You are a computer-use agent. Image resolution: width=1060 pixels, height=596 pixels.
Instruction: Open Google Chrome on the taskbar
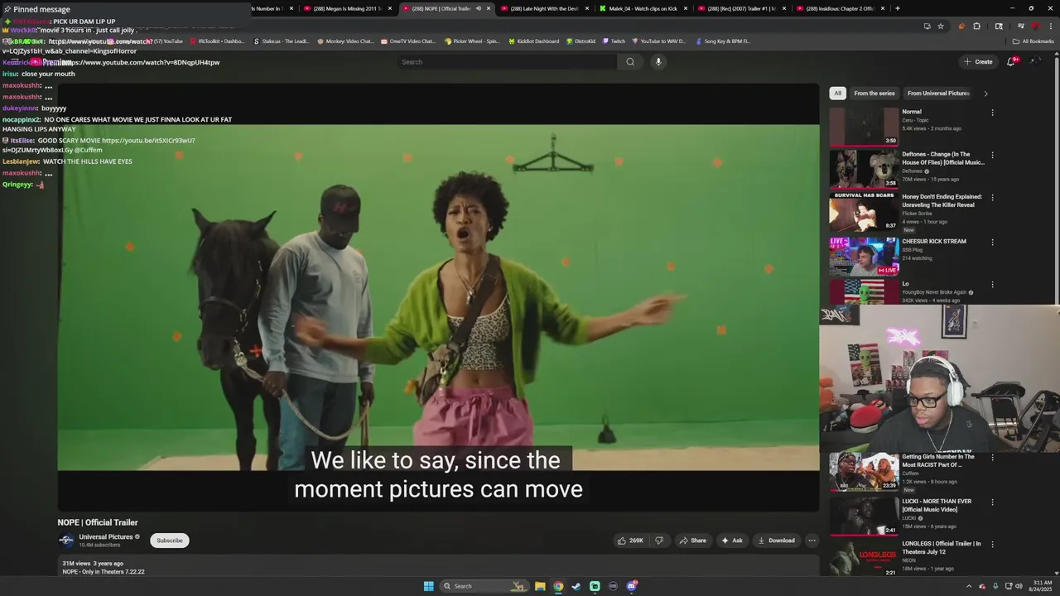[x=558, y=586]
